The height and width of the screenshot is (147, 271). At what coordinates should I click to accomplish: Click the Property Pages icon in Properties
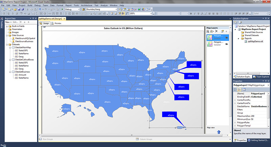coord(244,90)
